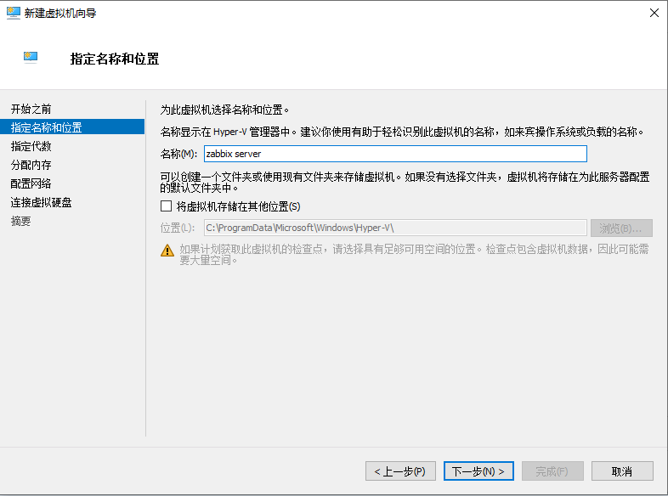Click the virtual machine icon beside 指定名称和位置 heading
This screenshot has height=496, width=668.
coord(31,57)
